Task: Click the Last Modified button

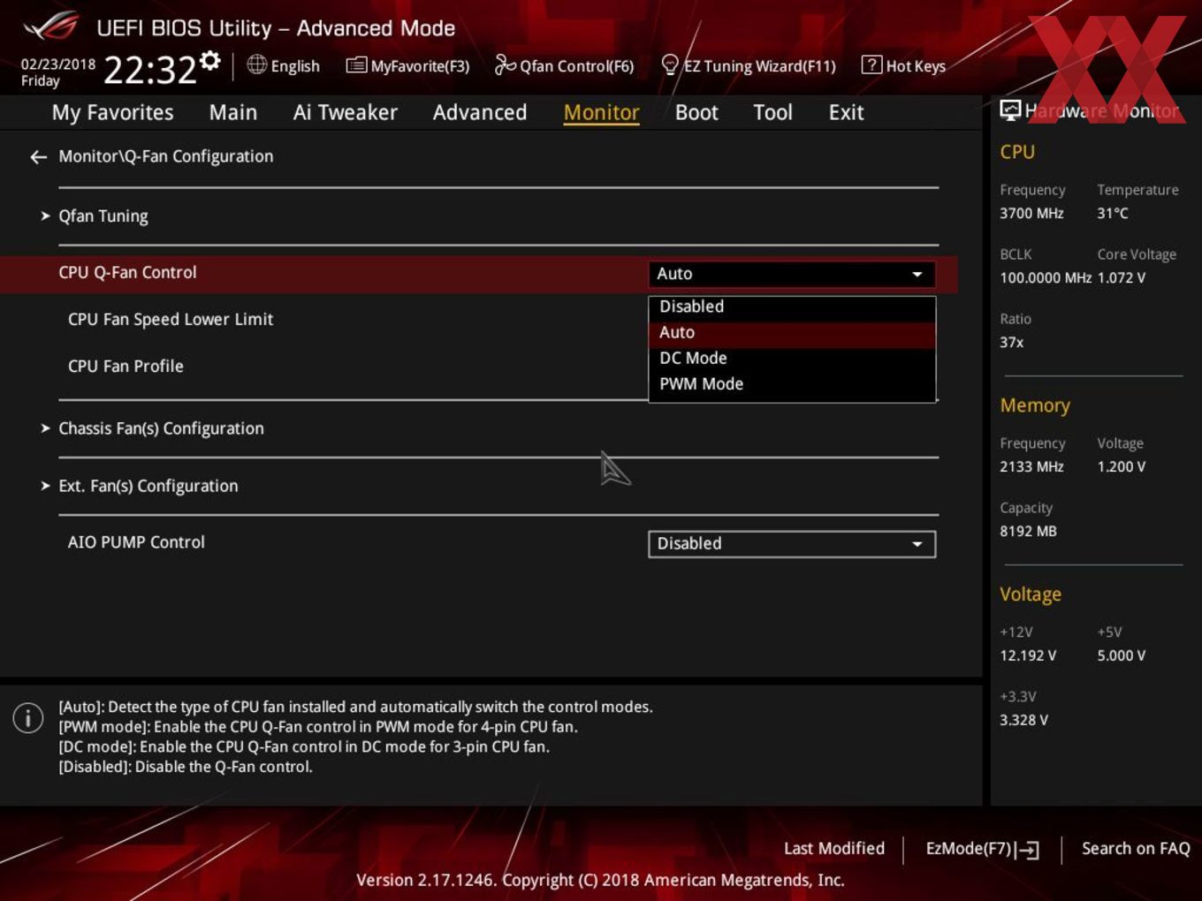Action: pyautogui.click(x=833, y=848)
